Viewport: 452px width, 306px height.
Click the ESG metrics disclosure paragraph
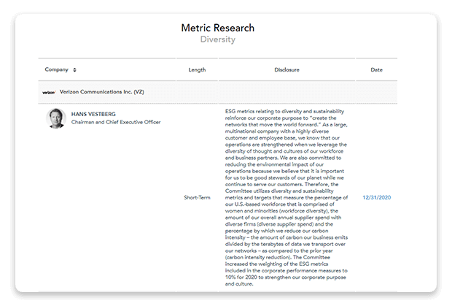point(287,197)
